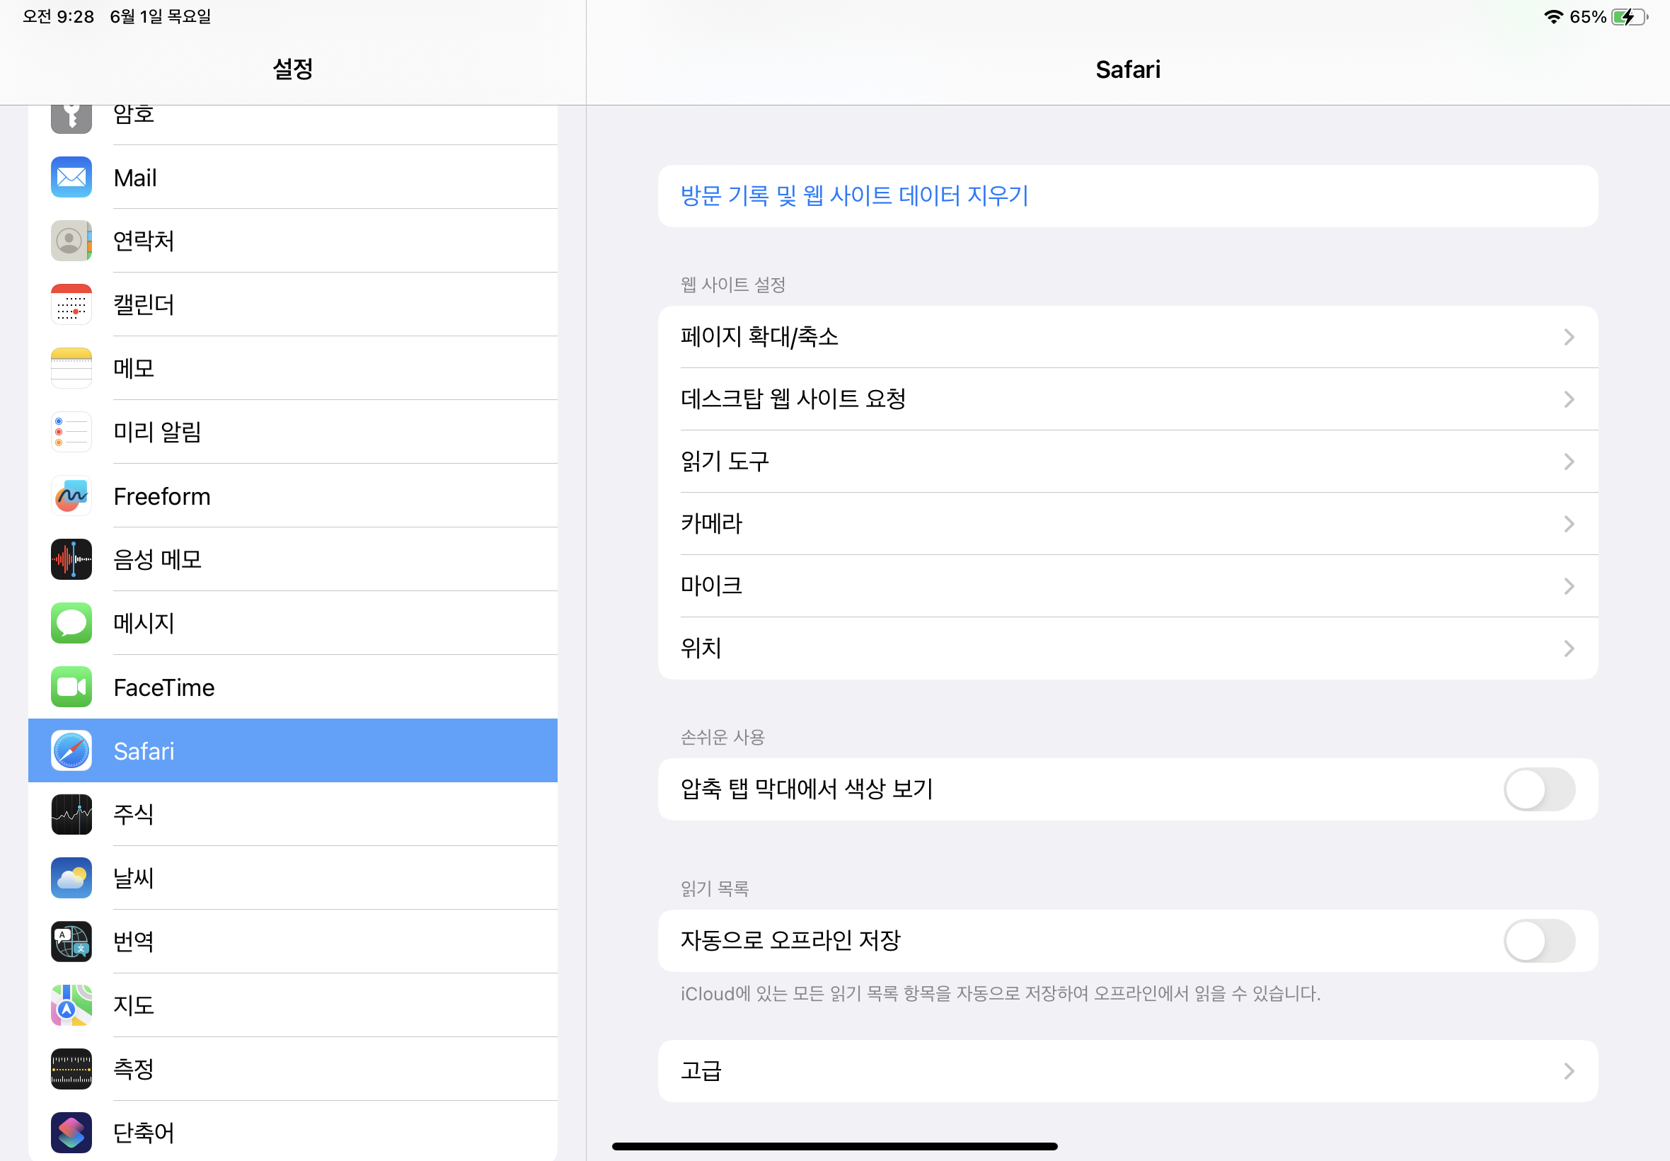1670x1161 pixels.
Task: Open 데스크탑 웹 사이트 요청 chevron
Action: click(x=1568, y=399)
